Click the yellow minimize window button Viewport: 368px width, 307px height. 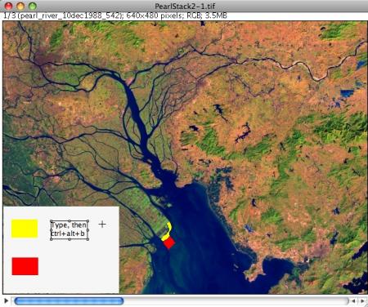click(x=20, y=6)
